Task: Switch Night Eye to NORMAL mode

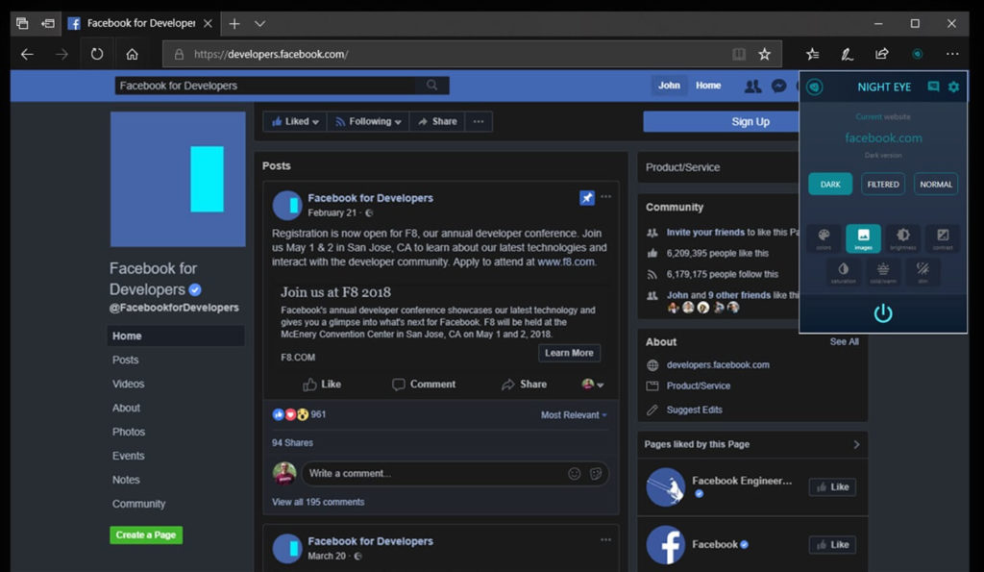Action: (x=935, y=184)
